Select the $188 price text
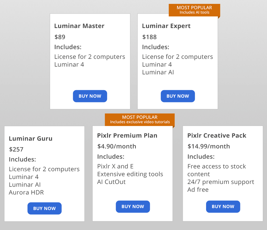The height and width of the screenshot is (230, 267). (x=149, y=37)
